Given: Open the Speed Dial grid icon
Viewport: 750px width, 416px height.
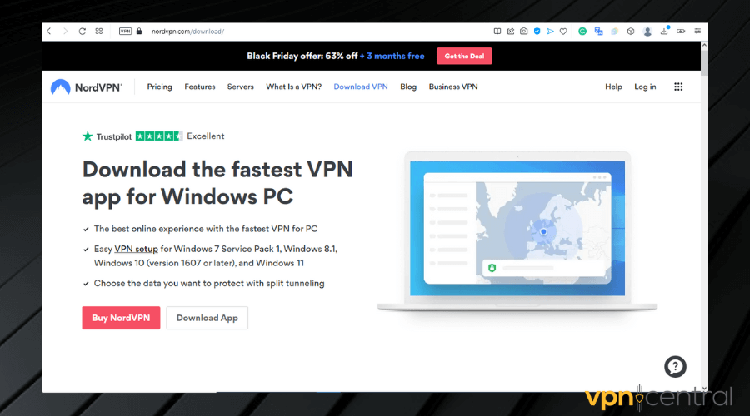Looking at the screenshot, I should [99, 32].
